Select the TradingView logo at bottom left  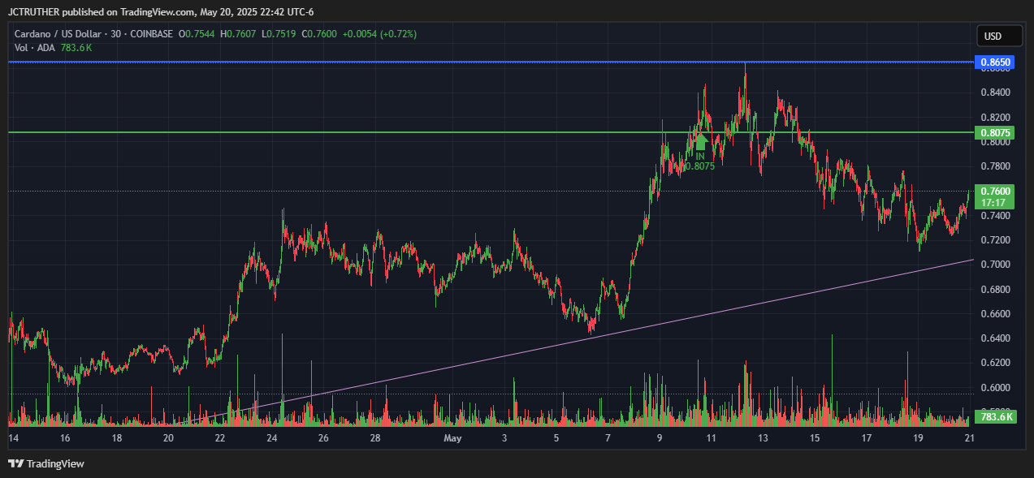click(46, 463)
